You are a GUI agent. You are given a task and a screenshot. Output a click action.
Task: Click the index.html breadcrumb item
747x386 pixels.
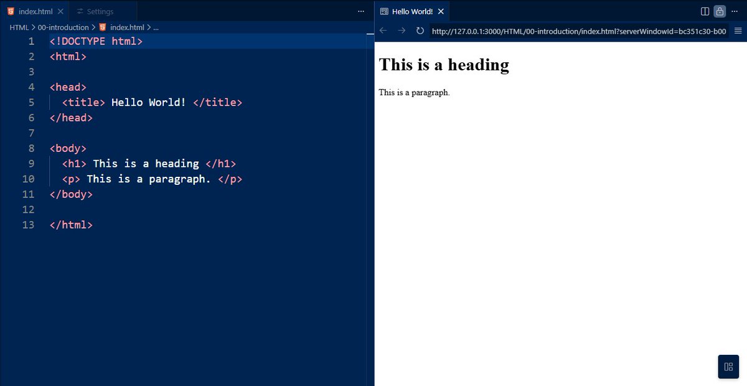click(121, 27)
